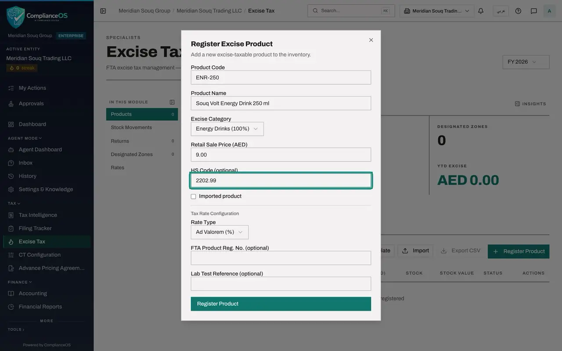The width and height of the screenshot is (562, 351).
Task: Switch language to Arabic
Action: 501,11
